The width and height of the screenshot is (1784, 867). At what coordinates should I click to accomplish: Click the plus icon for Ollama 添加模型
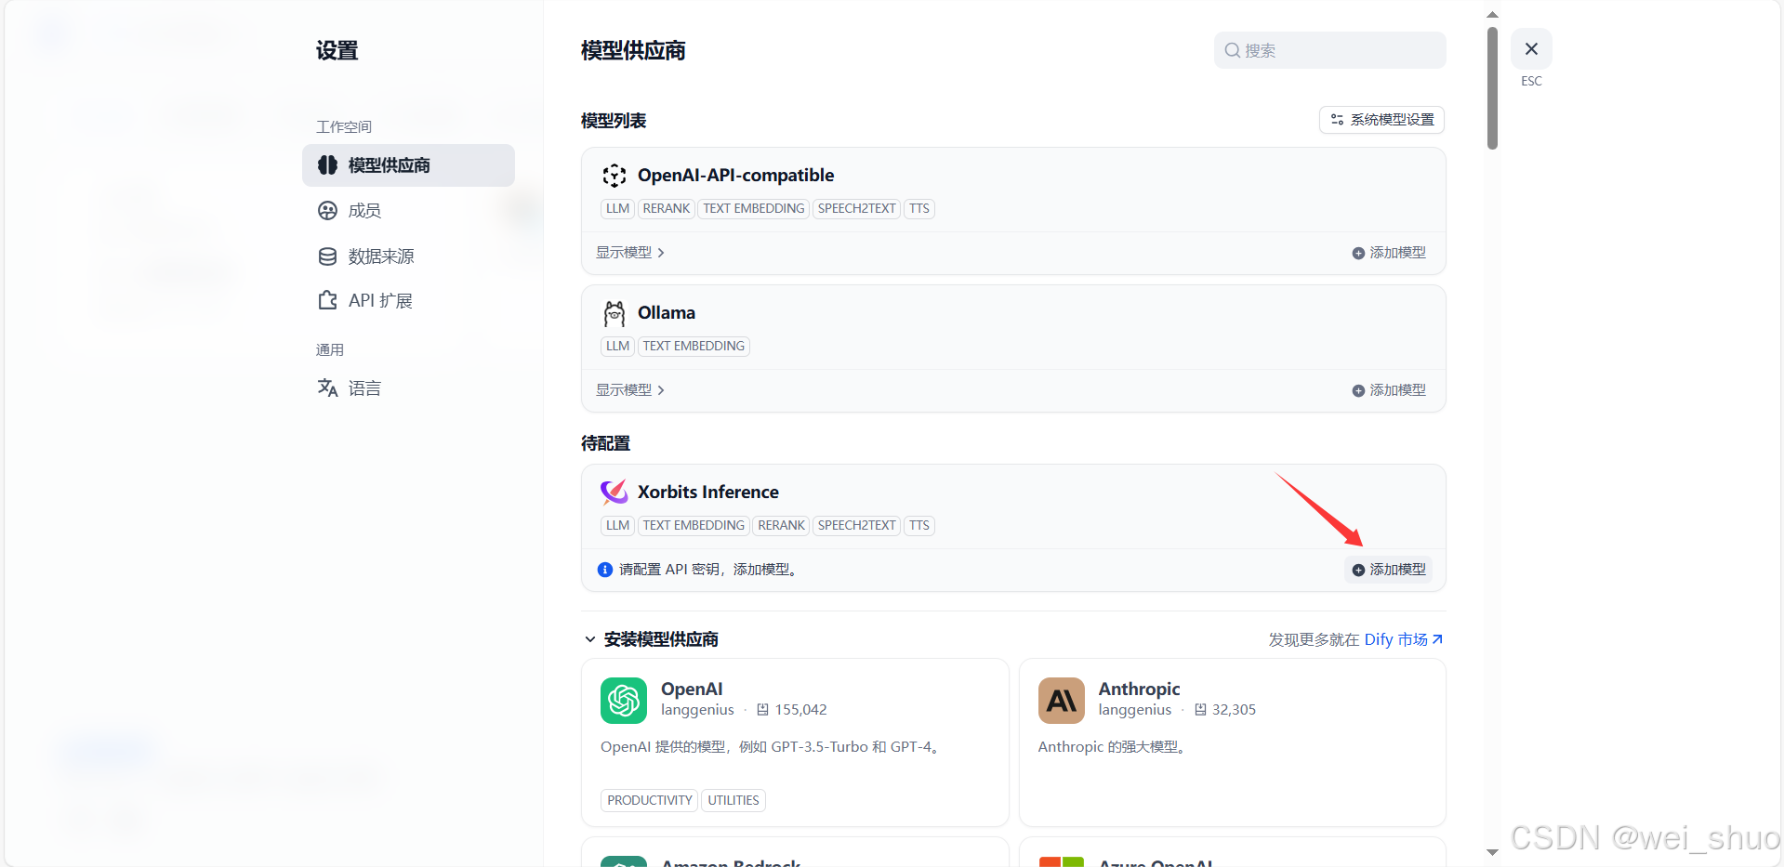(x=1358, y=391)
